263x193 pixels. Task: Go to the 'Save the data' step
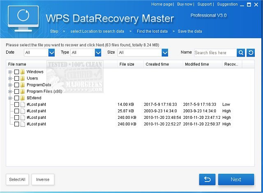tap(190, 31)
